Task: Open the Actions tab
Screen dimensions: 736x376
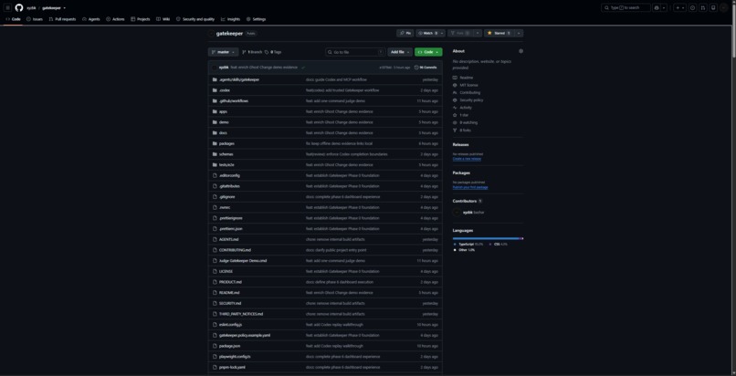Action: click(115, 19)
